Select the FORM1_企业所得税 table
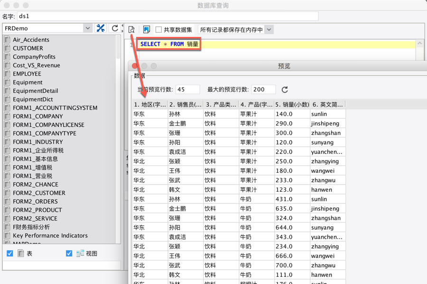The image size is (427, 284). coord(38,151)
